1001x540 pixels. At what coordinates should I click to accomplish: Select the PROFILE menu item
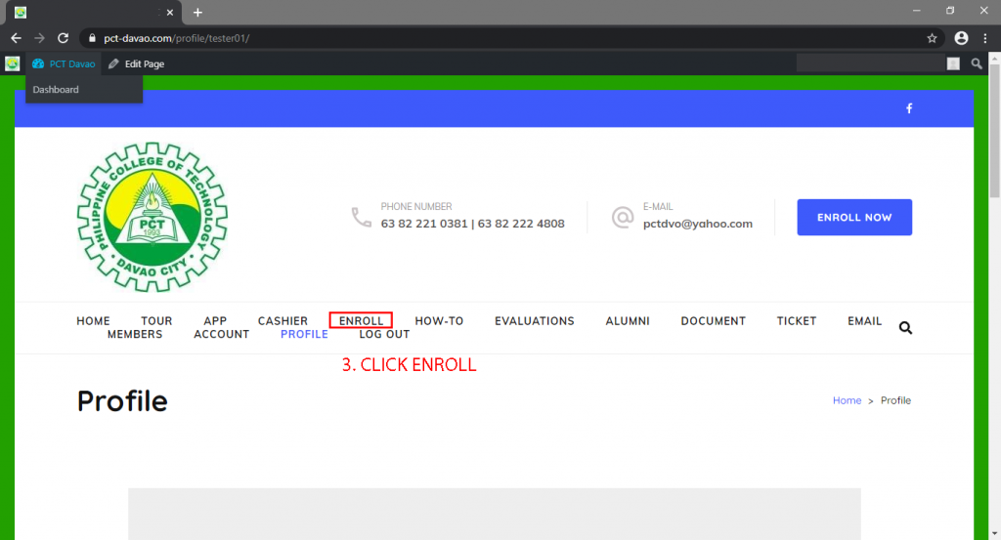(x=304, y=335)
